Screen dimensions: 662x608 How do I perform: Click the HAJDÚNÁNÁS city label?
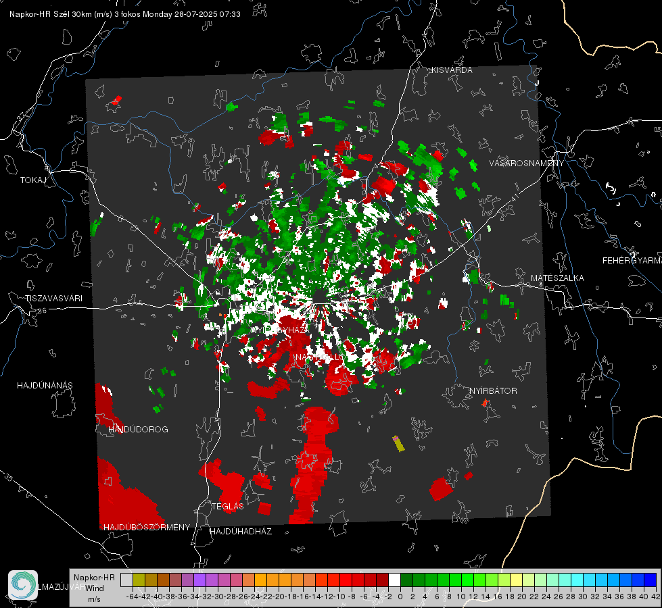(x=45, y=385)
